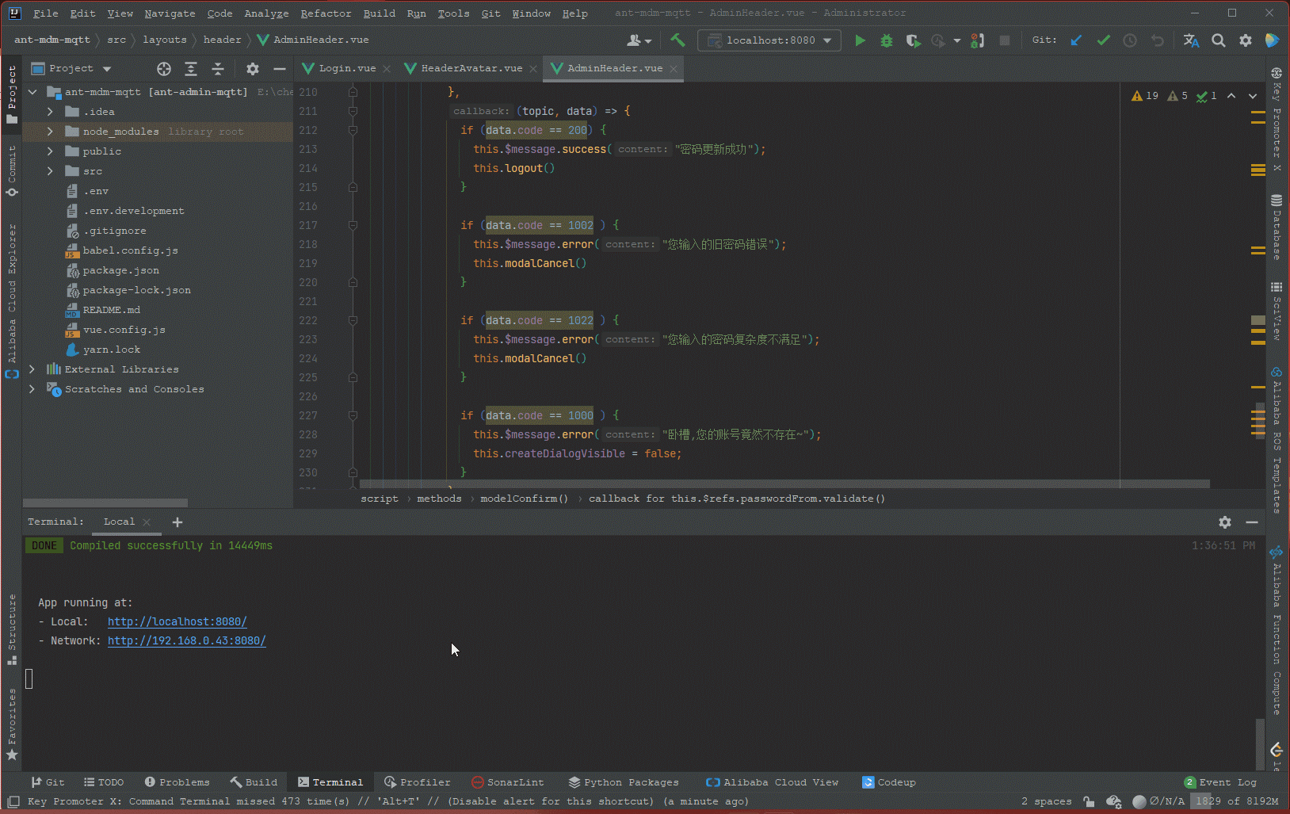
Task: Collapse the ant-mdm-mqtt root folder
Action: click(33, 92)
